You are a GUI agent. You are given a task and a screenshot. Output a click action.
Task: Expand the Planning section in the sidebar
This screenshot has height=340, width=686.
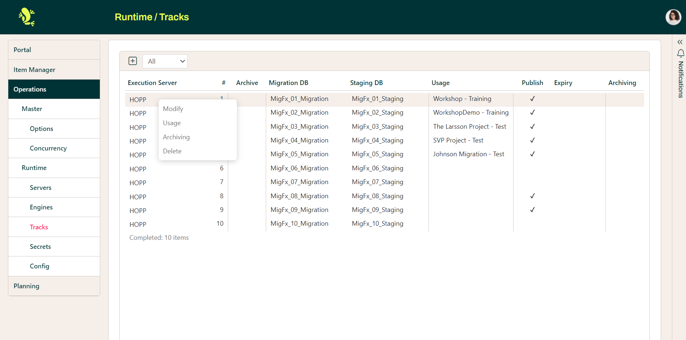click(x=26, y=286)
